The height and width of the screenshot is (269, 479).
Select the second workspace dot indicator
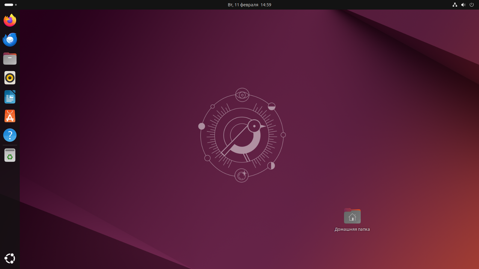[x=16, y=5]
